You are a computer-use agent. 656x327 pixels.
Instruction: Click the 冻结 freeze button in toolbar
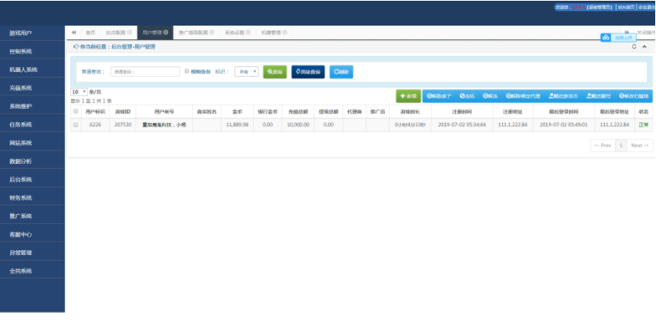(467, 96)
